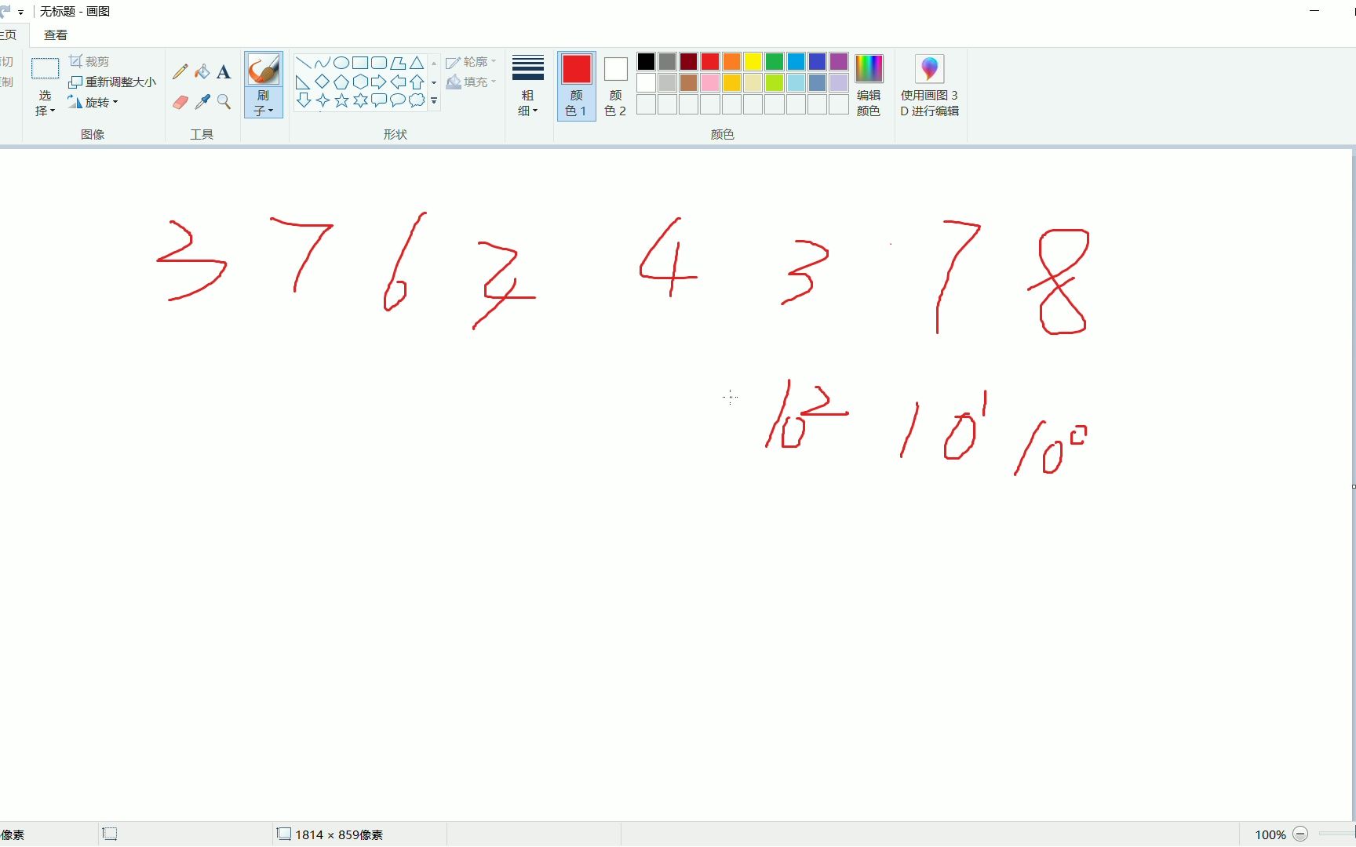Switch to the View (查看) tab
This screenshot has width=1356, height=847.
[56, 35]
